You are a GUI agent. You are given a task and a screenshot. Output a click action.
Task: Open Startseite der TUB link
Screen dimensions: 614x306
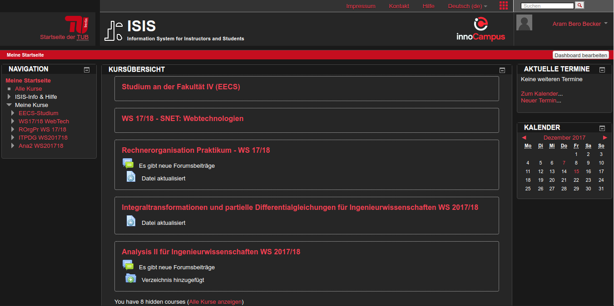click(64, 37)
